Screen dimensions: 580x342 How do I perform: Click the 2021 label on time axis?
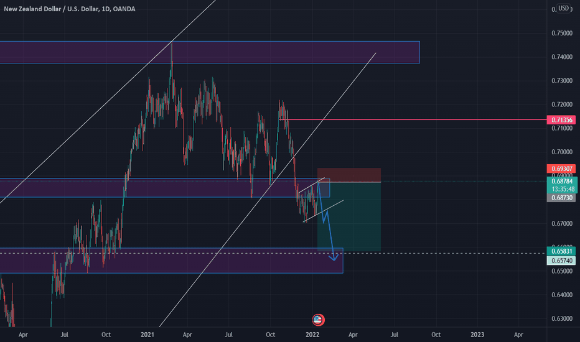(x=147, y=335)
